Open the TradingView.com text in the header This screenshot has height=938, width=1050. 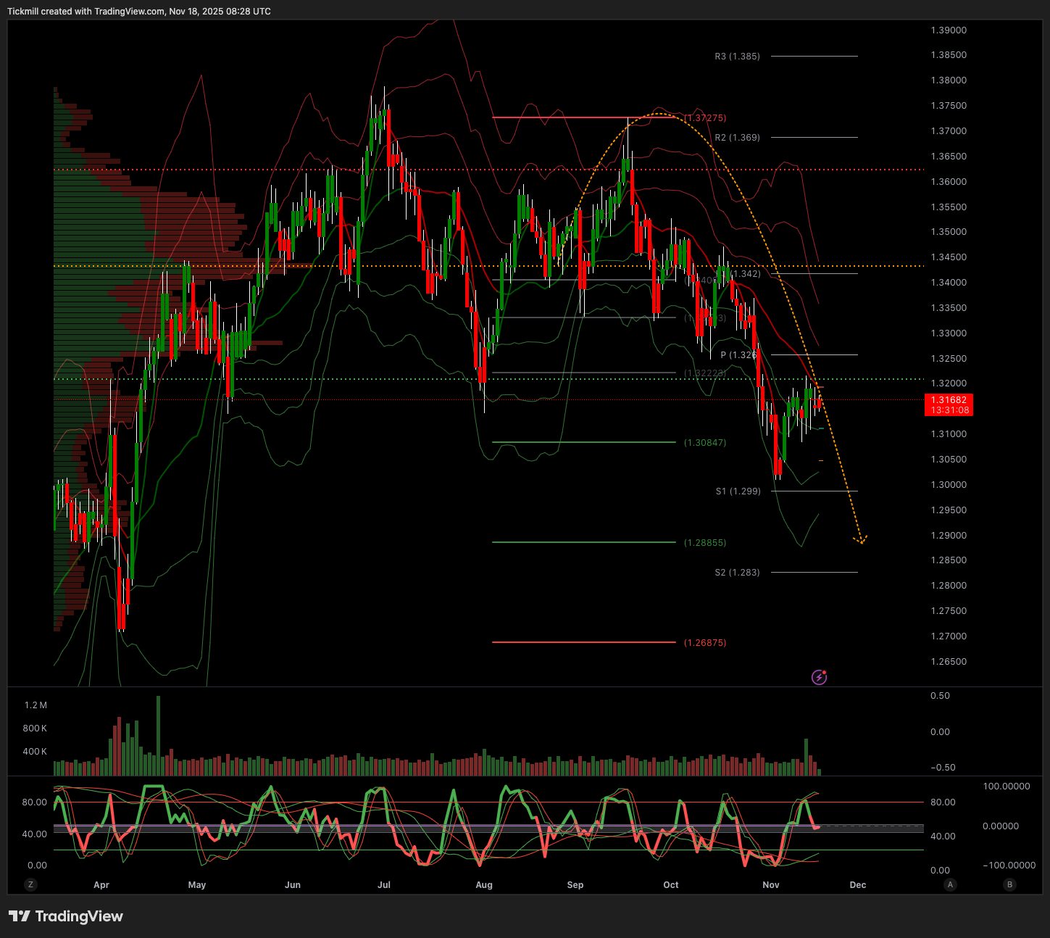129,12
